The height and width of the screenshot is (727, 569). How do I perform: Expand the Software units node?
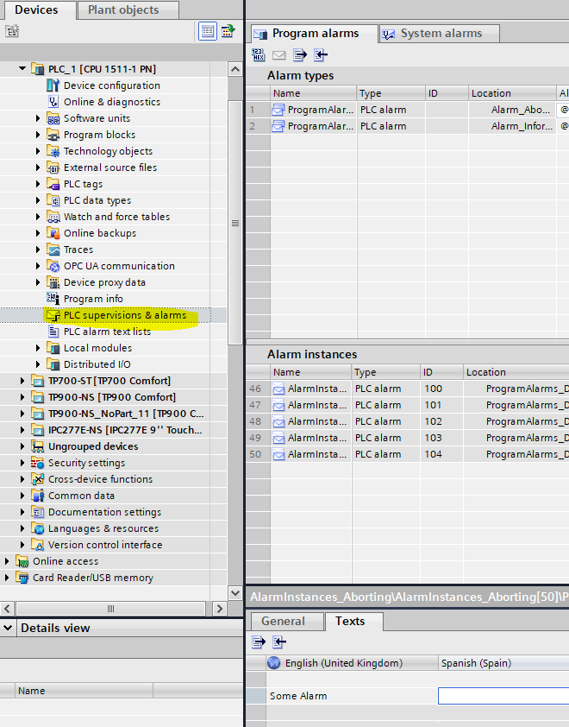[38, 118]
